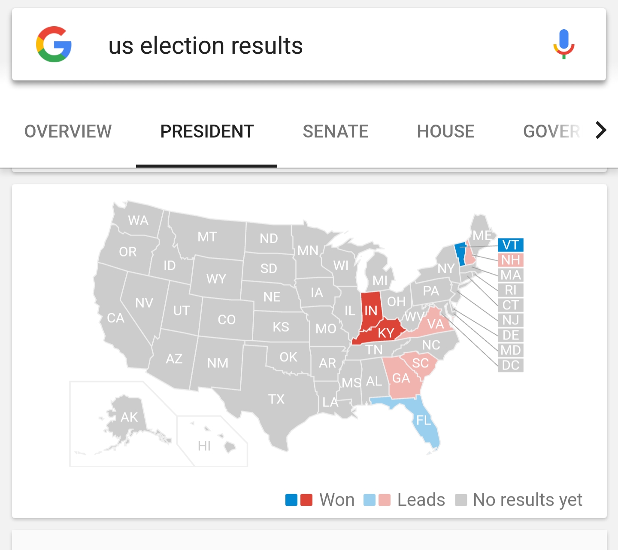Click Indiana on the map
The image size is (618, 550).
371,309
